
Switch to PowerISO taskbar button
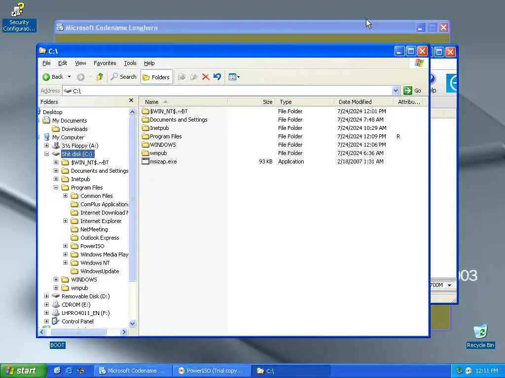click(212, 371)
